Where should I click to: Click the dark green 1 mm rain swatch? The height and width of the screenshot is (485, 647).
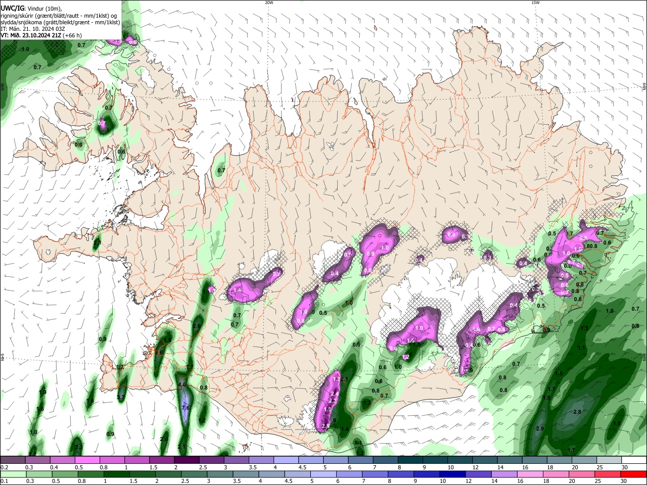[x=116, y=474]
